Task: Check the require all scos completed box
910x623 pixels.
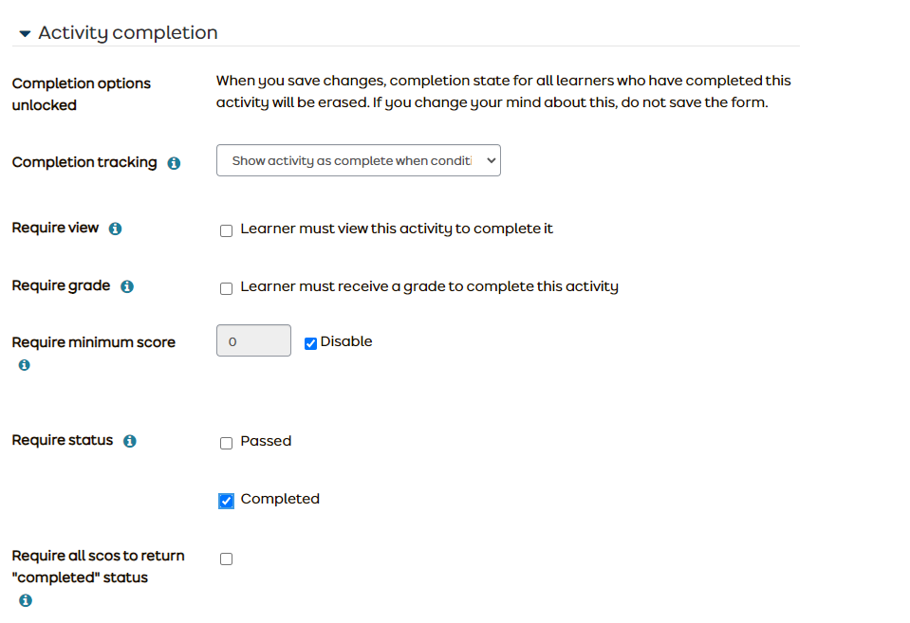Action: tap(226, 559)
